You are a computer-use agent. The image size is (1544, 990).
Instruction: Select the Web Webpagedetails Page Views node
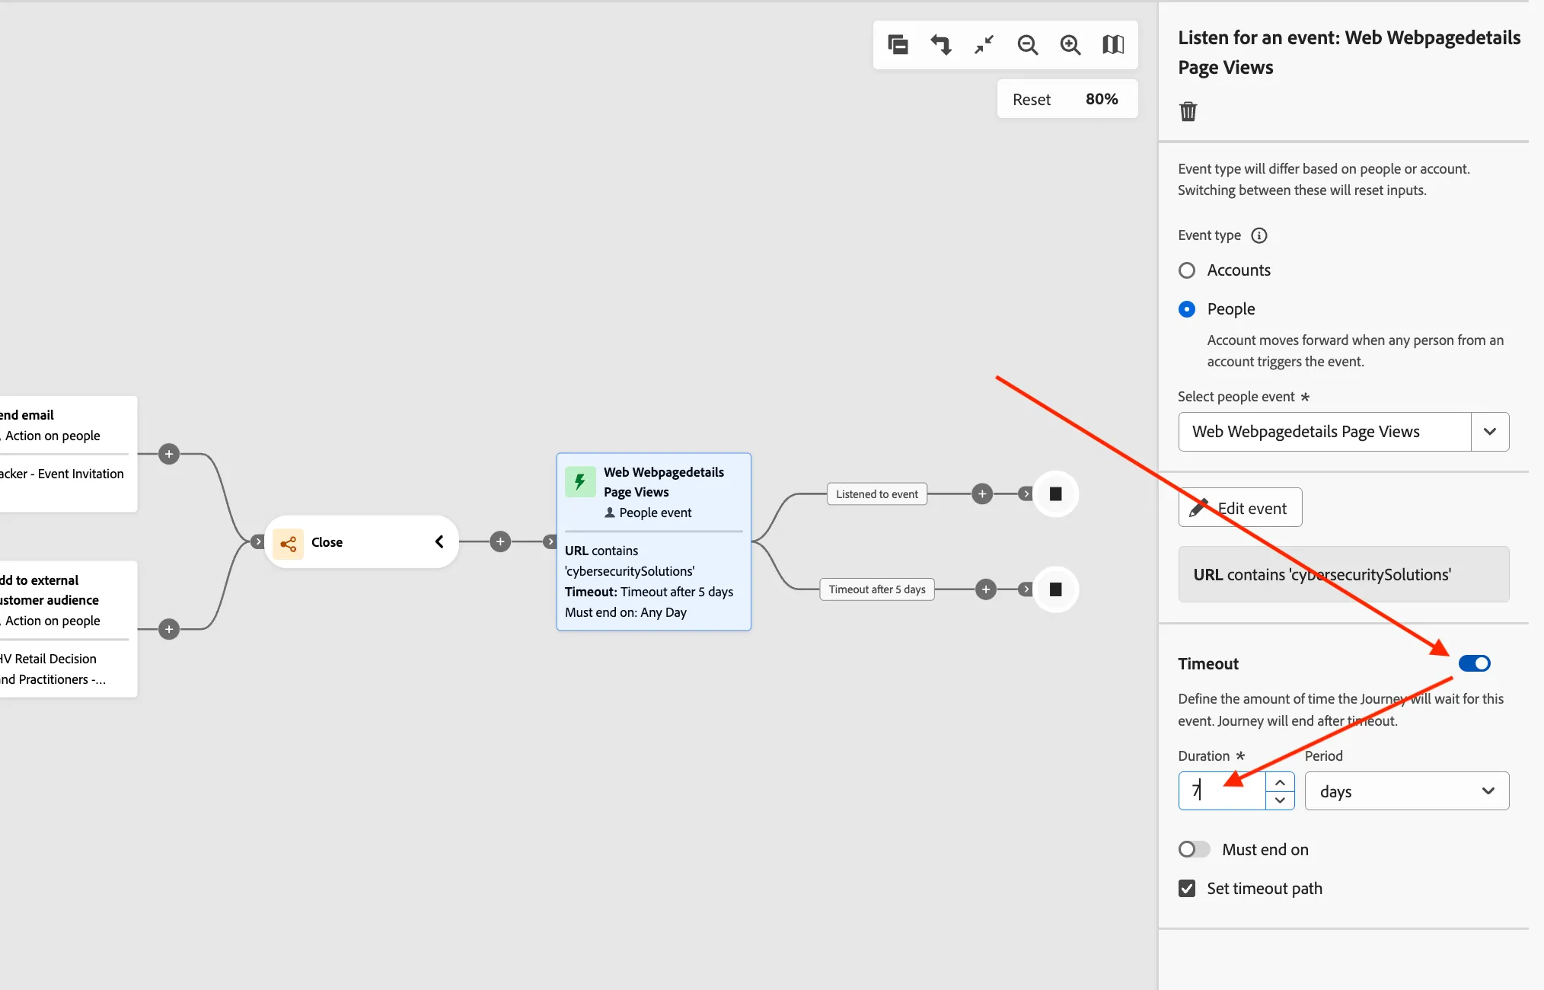654,542
